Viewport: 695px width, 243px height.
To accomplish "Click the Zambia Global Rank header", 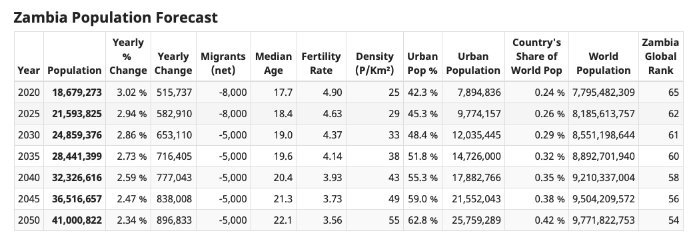I will pos(660,56).
